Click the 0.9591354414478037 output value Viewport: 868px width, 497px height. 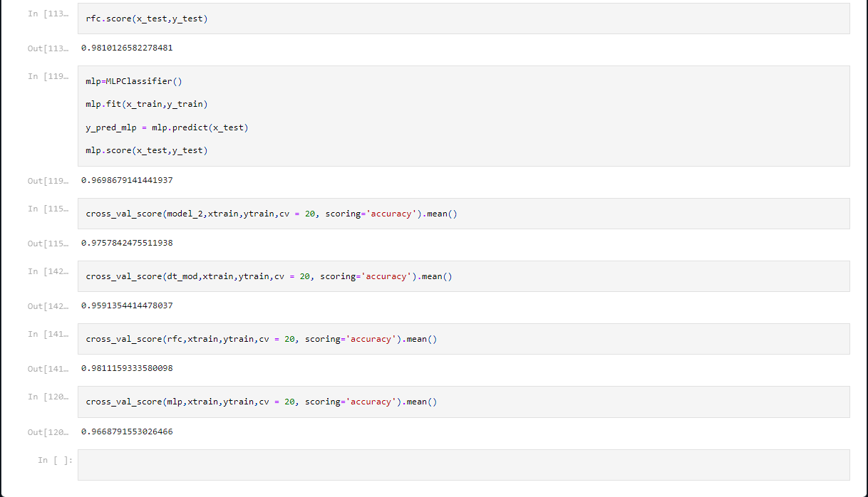coord(127,306)
